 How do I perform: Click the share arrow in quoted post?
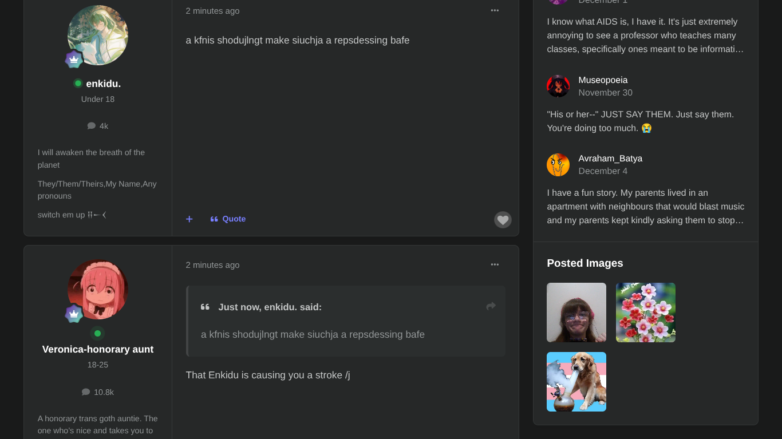pyautogui.click(x=491, y=307)
